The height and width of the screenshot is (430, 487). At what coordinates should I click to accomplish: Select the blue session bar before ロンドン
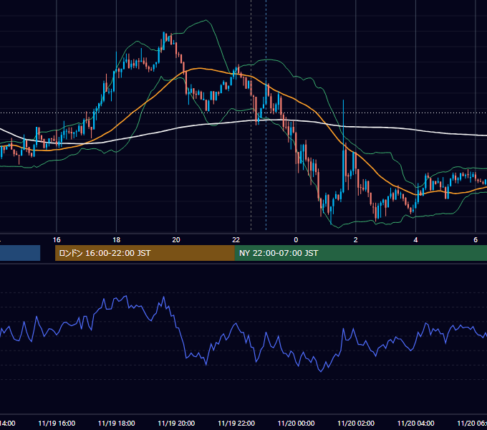point(20,253)
